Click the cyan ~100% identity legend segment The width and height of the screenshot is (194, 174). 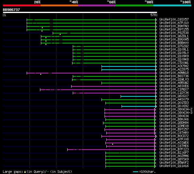point(172,5)
